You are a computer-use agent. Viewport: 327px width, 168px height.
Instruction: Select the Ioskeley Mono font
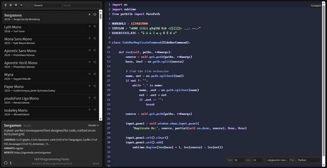pos(50,112)
